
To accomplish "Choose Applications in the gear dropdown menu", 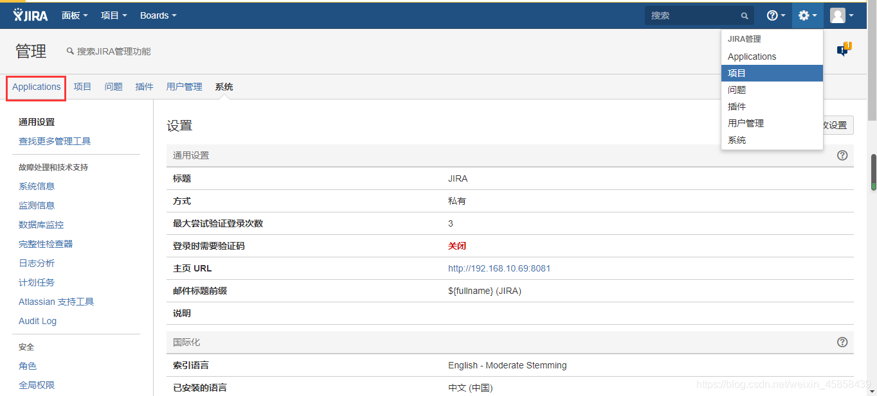I will coord(772,56).
